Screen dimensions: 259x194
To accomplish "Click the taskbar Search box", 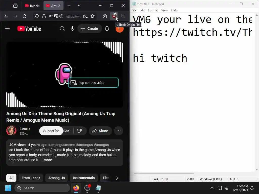I will point(42,188).
